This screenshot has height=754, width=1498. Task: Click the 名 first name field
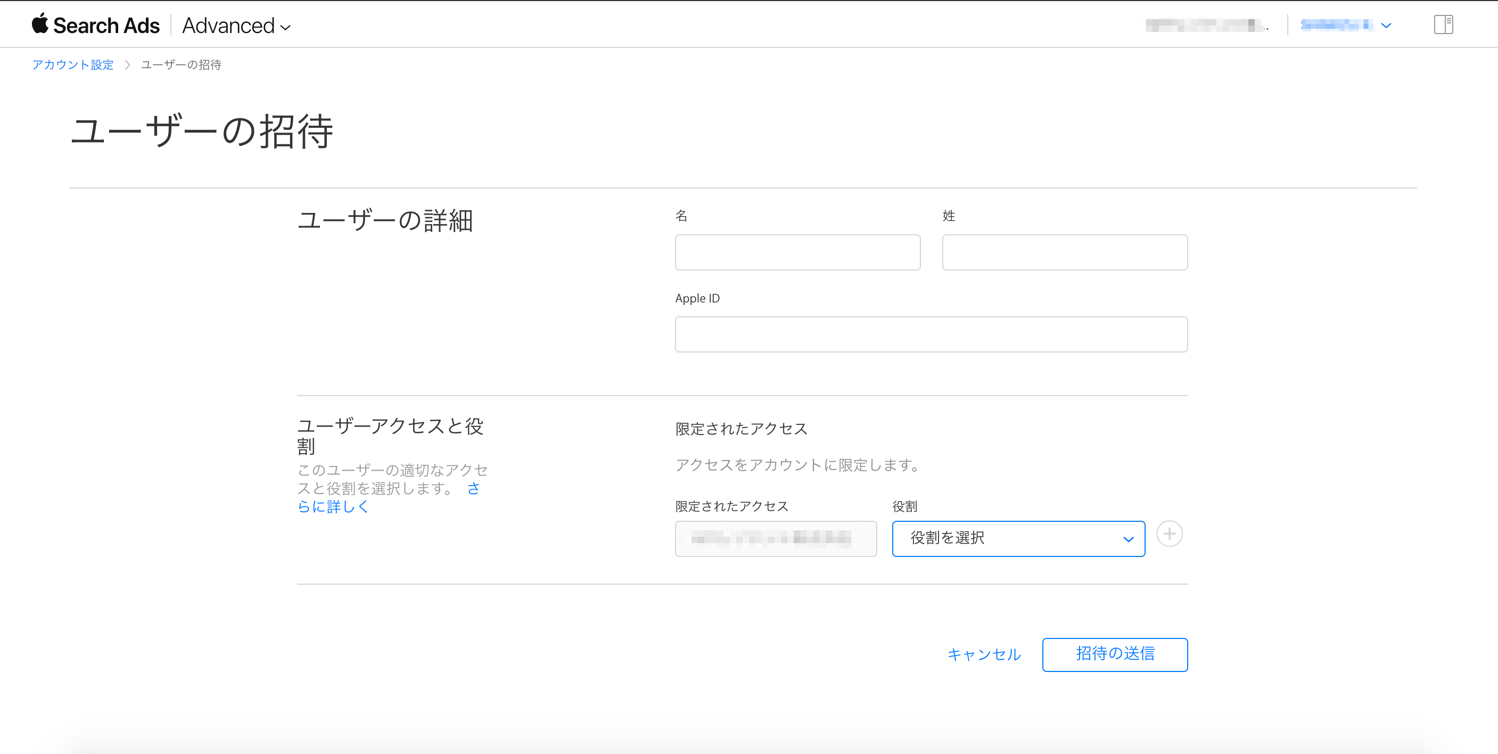pos(797,252)
